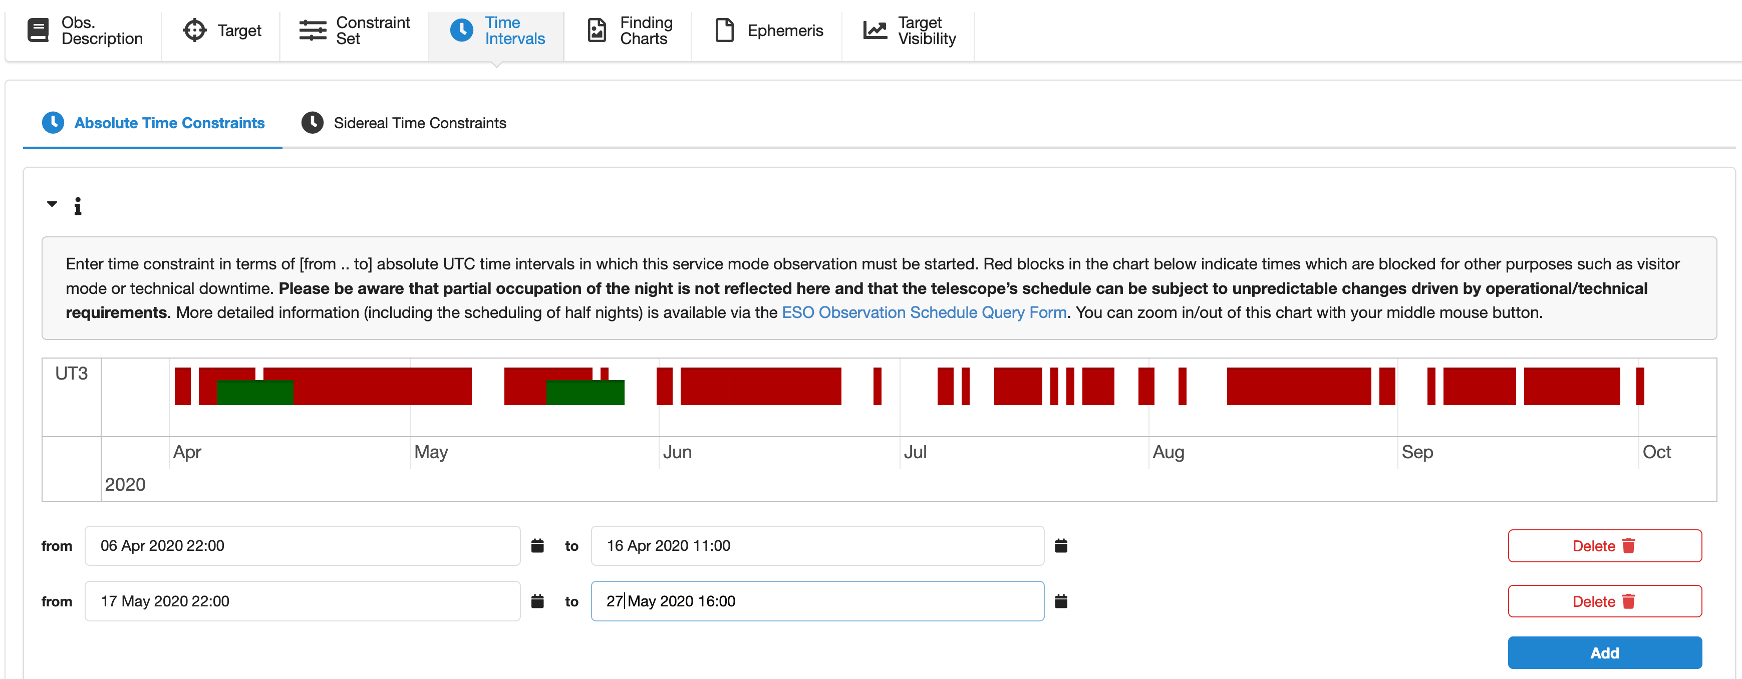Click the first green block in April chart
The width and height of the screenshot is (1742, 679).
click(254, 392)
